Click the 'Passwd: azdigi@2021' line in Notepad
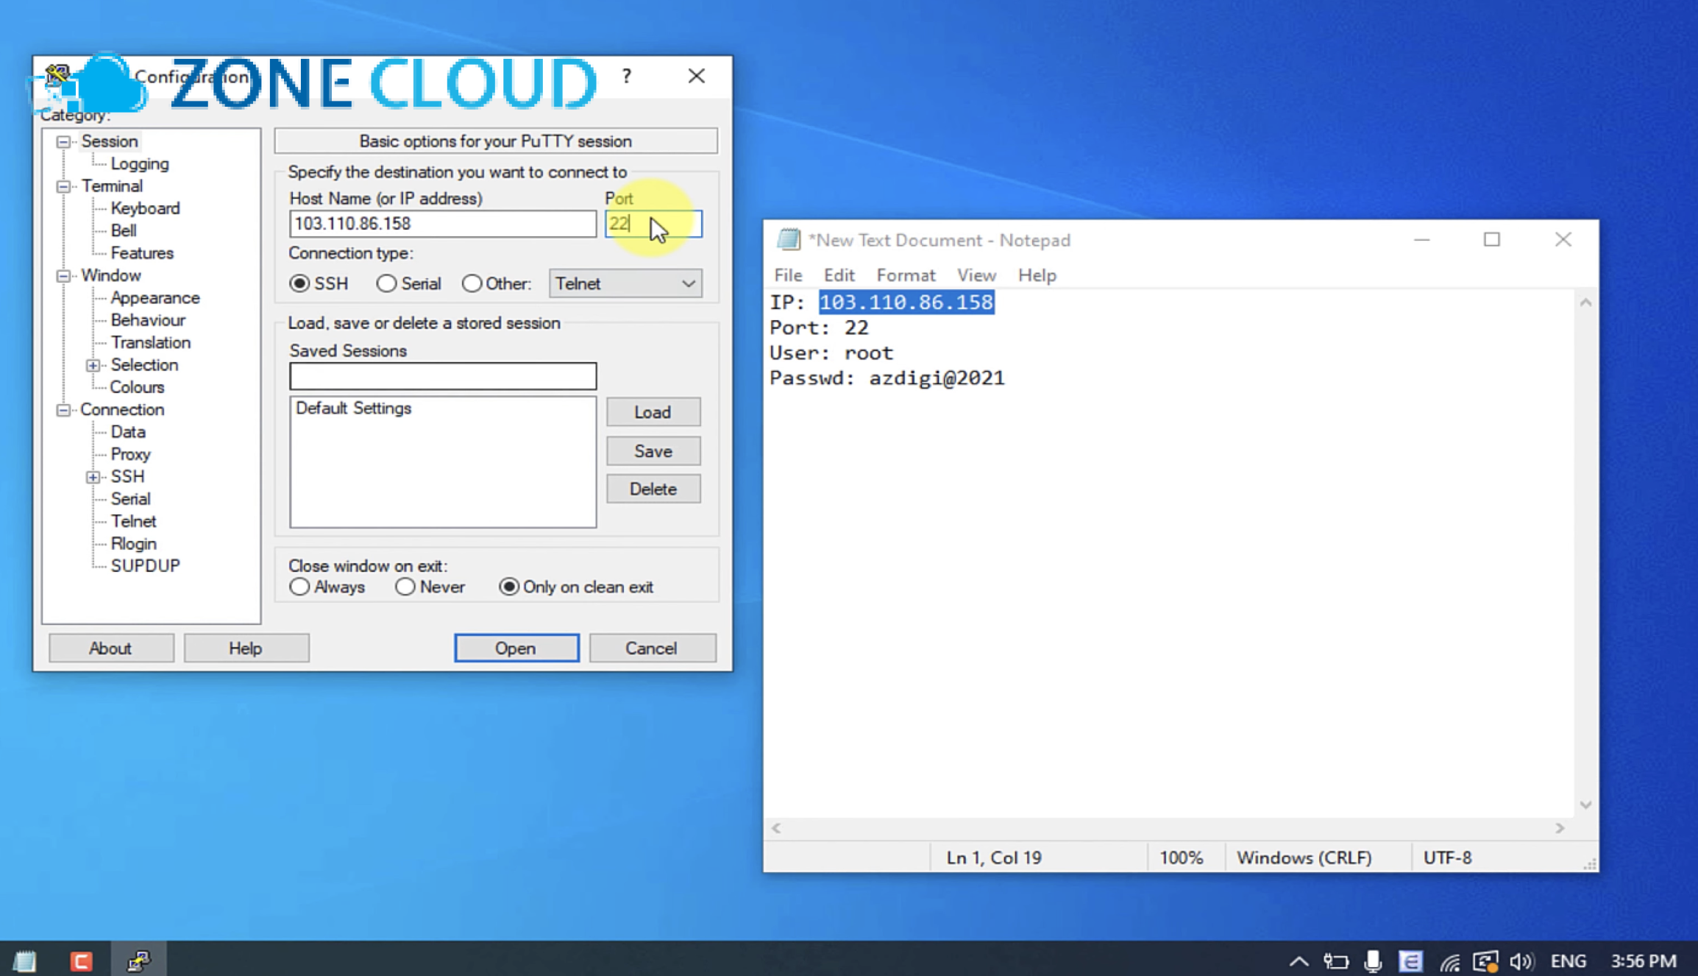 (x=887, y=378)
